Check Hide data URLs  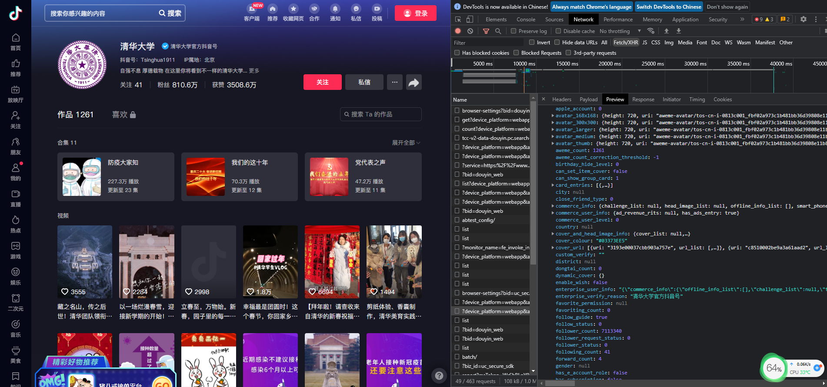(x=557, y=42)
